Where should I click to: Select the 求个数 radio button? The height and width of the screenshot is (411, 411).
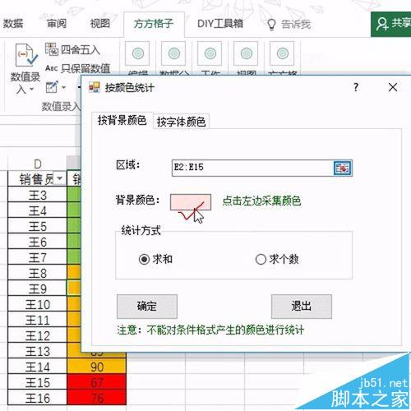tap(261, 259)
